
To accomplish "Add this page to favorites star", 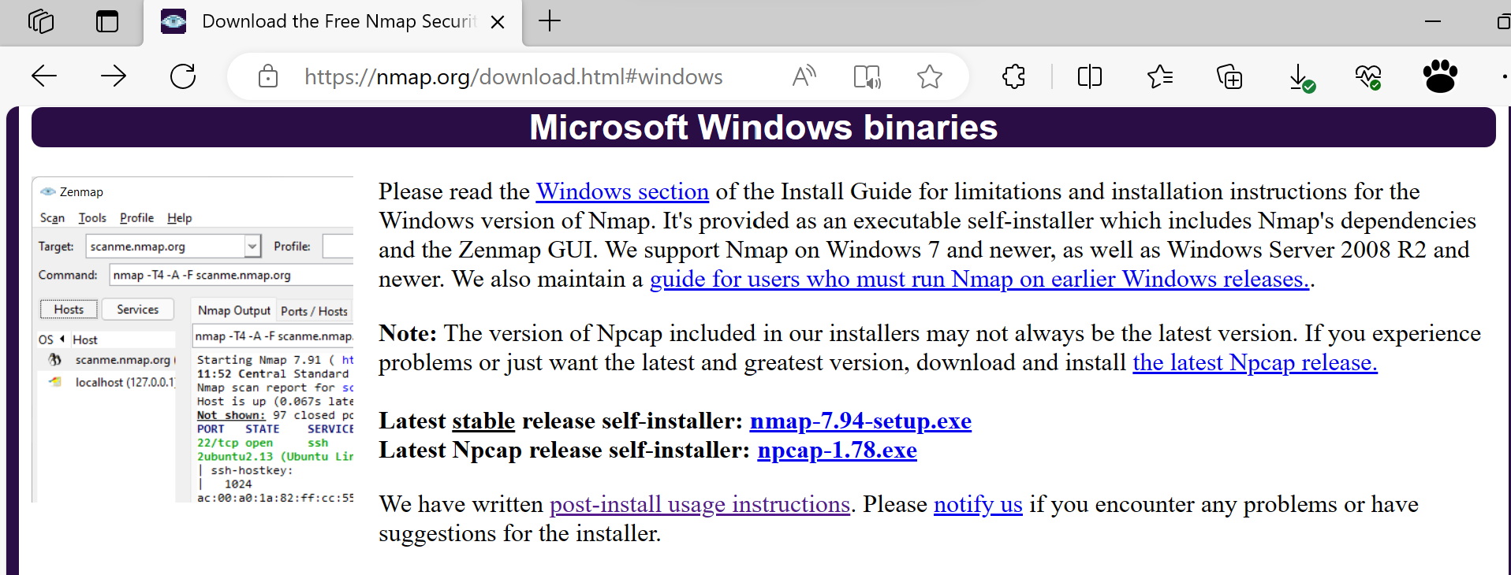I will pyautogui.click(x=930, y=76).
